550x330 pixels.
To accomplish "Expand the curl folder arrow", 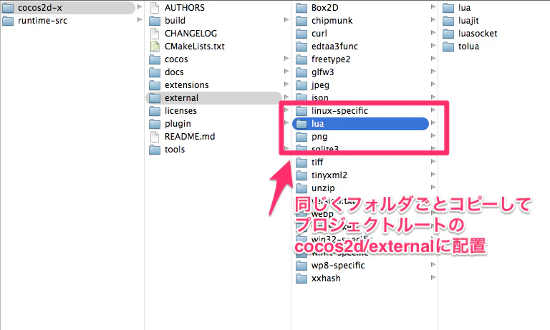I will pos(433,33).
